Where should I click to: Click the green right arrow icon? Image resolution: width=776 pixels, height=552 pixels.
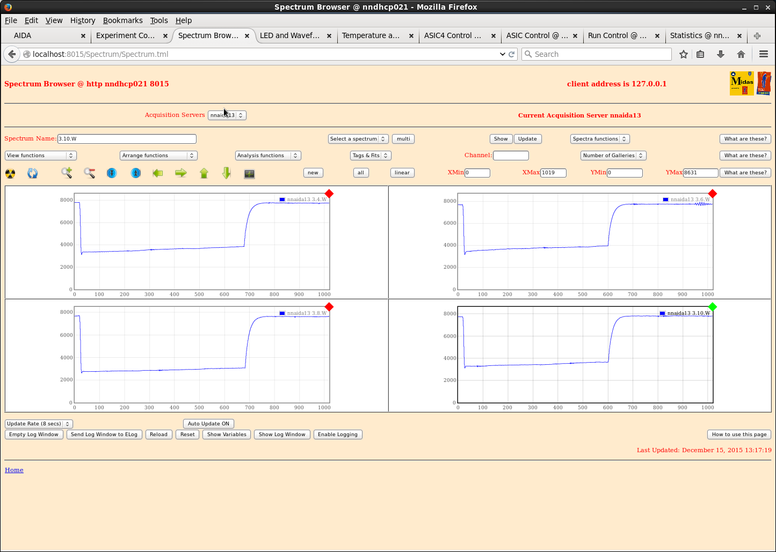coord(181,173)
